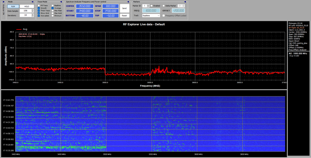This screenshot has width=311, height=158.
Task: Open the Track dropdown set to Realtime
Action: [x=151, y=15]
